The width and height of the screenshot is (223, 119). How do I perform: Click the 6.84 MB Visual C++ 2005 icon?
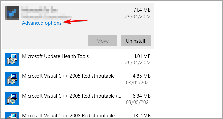point(12,99)
